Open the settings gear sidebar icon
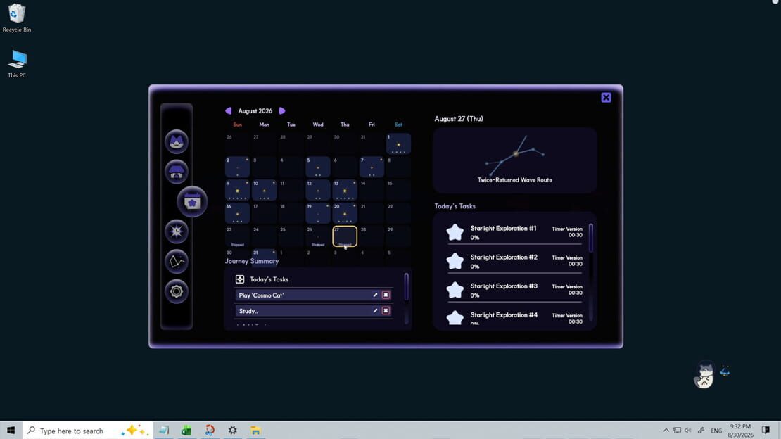Screen dimensions: 781x439 (x=177, y=291)
